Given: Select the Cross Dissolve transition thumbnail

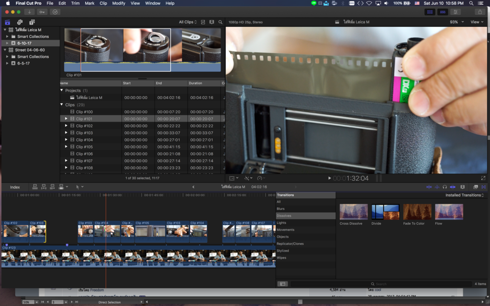Looking at the screenshot, I should point(354,212).
